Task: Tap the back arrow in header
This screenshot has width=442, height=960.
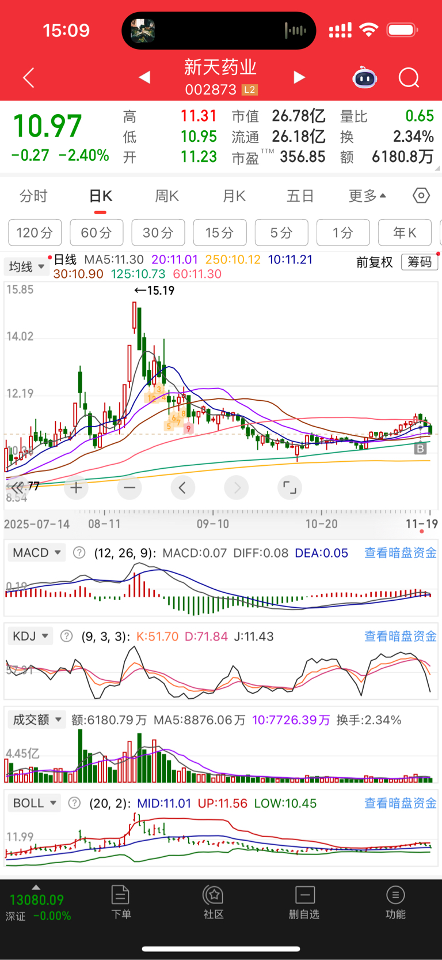Action: (29, 77)
